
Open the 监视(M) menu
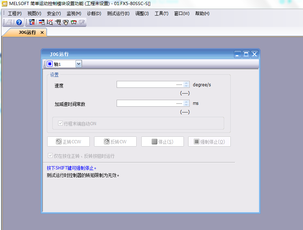coord(74,13)
